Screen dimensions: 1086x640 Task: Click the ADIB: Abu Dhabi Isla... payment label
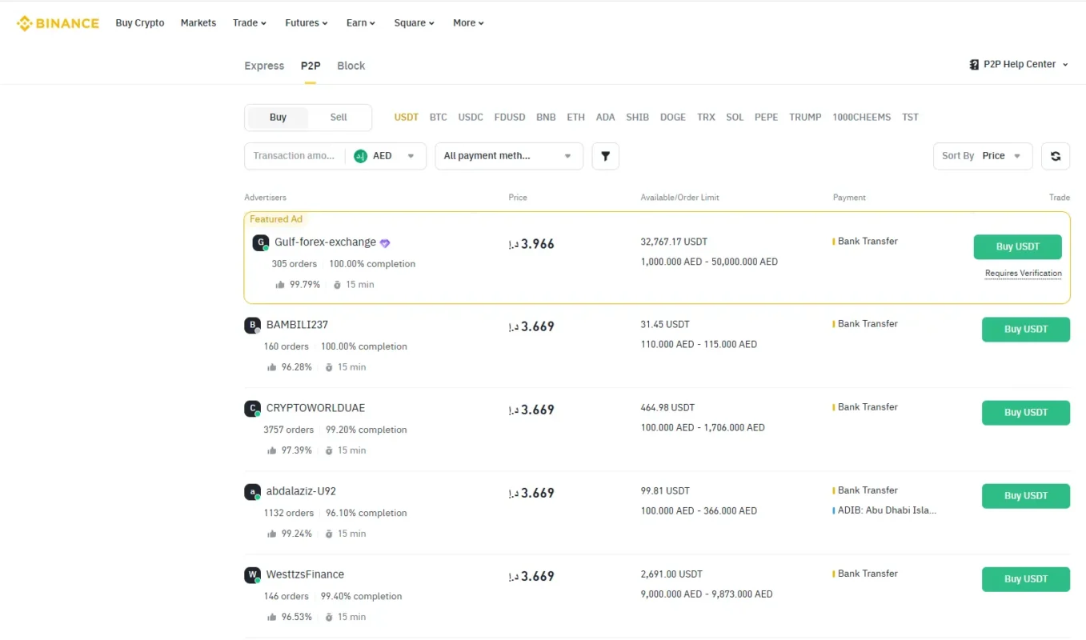887,510
